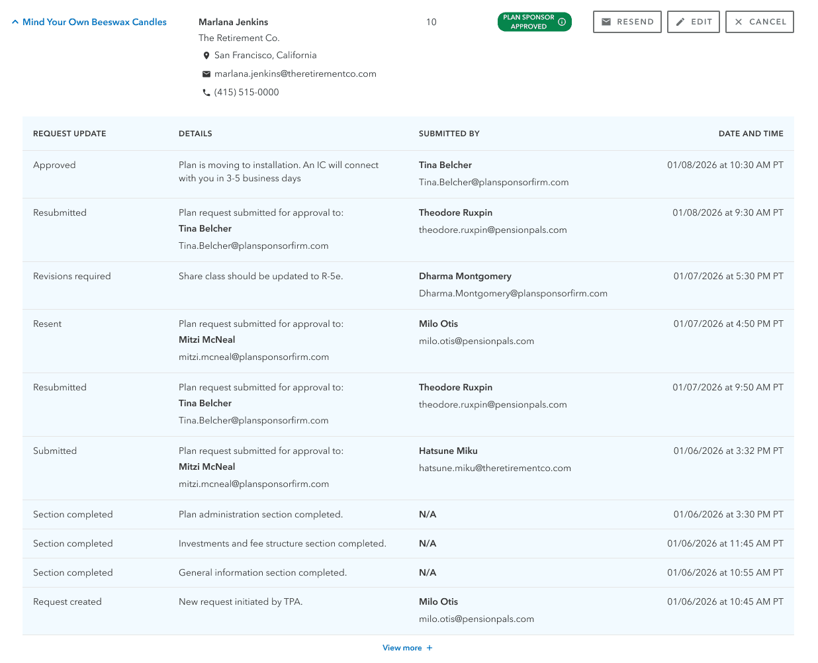818x663 pixels.
Task: Click 01/06/2026 at 10:45 AM PT timestamp
Action: 725,602
